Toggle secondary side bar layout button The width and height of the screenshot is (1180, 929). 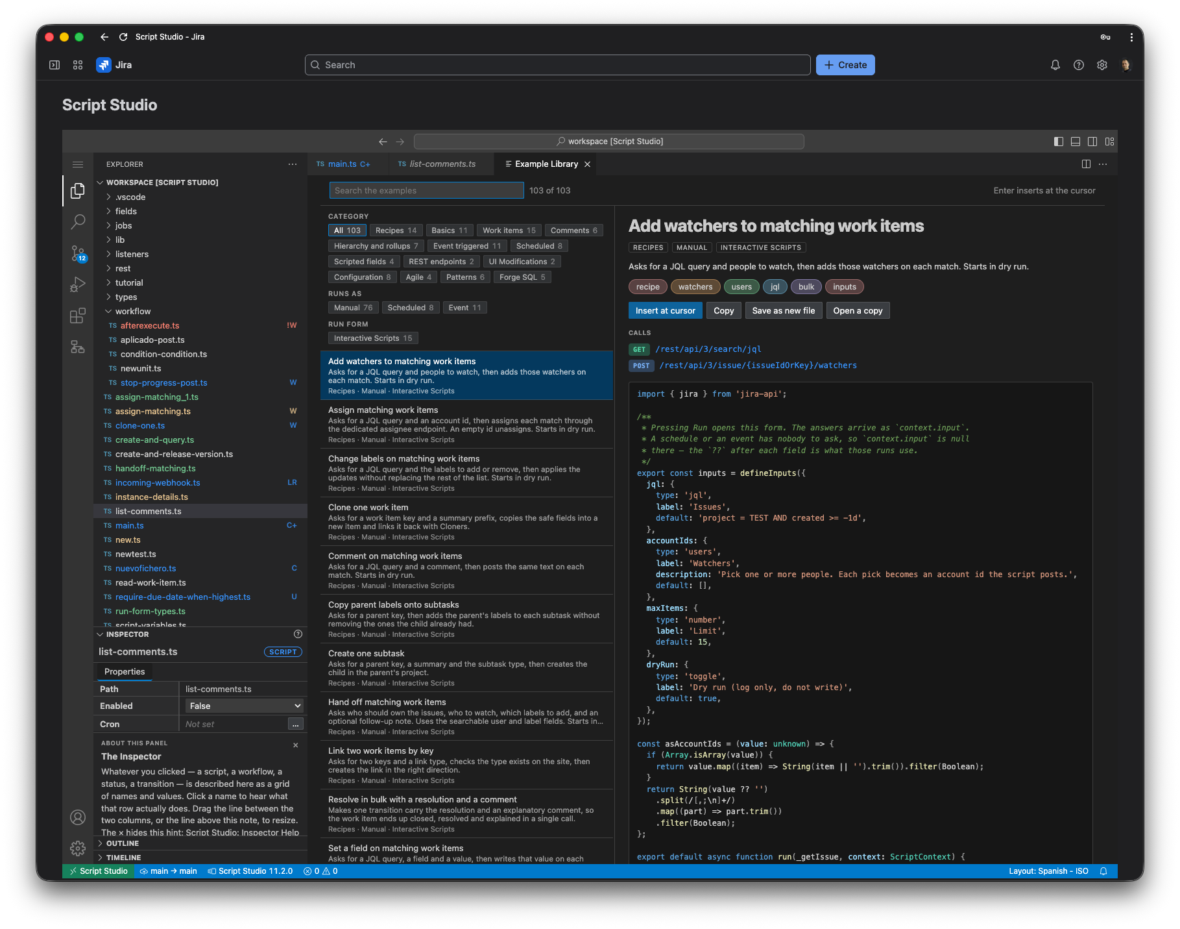(x=1092, y=142)
